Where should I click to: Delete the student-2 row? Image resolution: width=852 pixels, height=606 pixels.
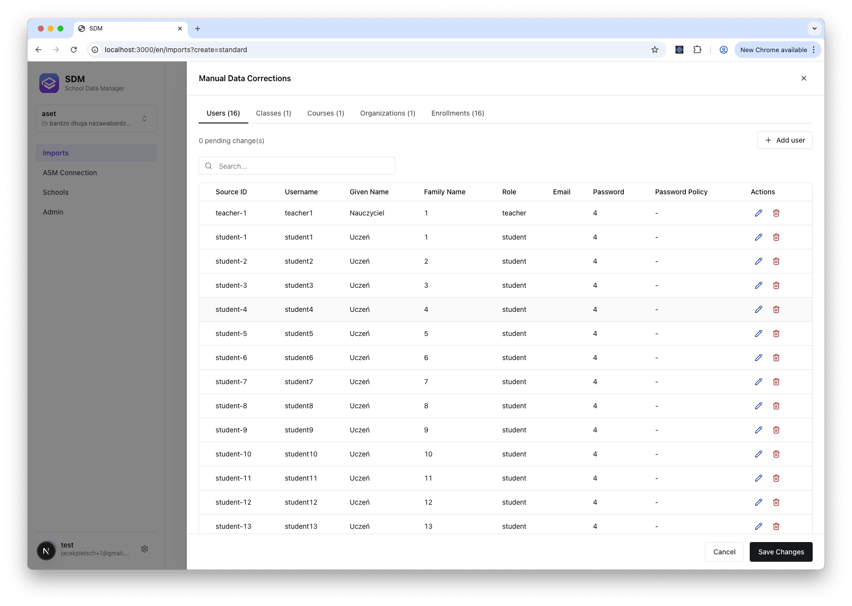tap(776, 261)
